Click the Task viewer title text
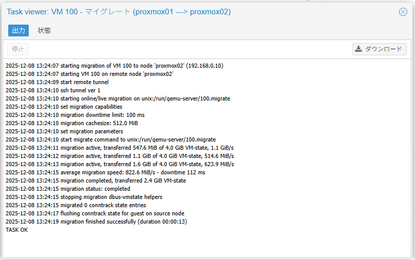Image resolution: width=415 pixels, height=260 pixels. pos(119,12)
